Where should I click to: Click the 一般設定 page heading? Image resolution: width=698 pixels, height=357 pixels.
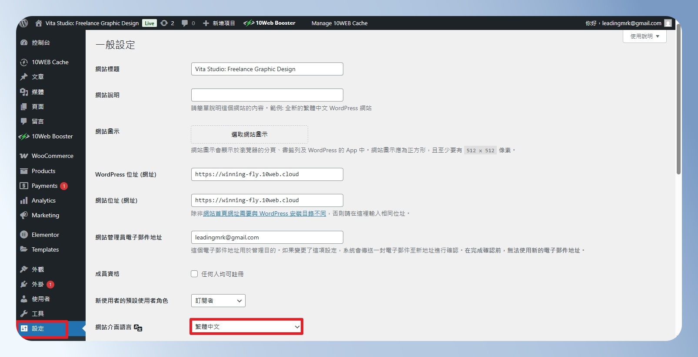(x=115, y=45)
